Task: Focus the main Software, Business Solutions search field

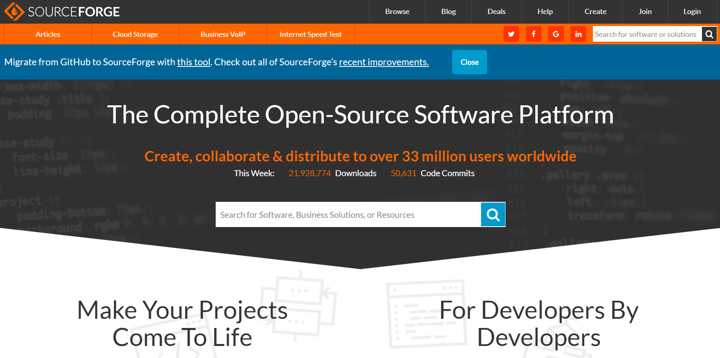Action: [348, 215]
